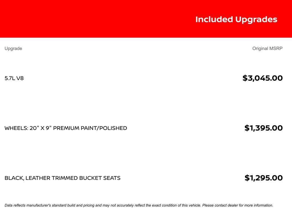
Task: Select the "WHEELS: 20" X 9"" text
Action: tap(28, 128)
